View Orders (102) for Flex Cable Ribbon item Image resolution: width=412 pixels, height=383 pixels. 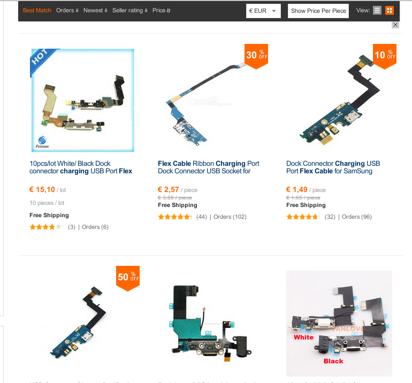(x=230, y=217)
